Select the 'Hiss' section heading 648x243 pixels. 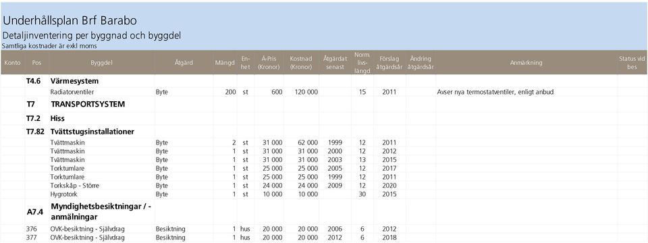(57, 119)
